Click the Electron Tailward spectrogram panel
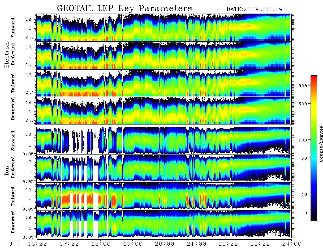Image resolution: width=323 pixels, height=249 pixels. tap(164, 83)
